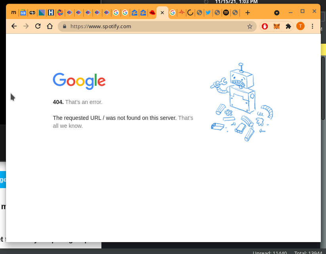Image resolution: width=326 pixels, height=254 pixels.
Task: Click the background window's vertical scrollbar
Action: (323, 88)
